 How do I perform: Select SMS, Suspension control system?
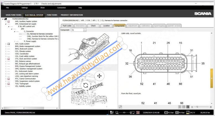coord(27,81)
